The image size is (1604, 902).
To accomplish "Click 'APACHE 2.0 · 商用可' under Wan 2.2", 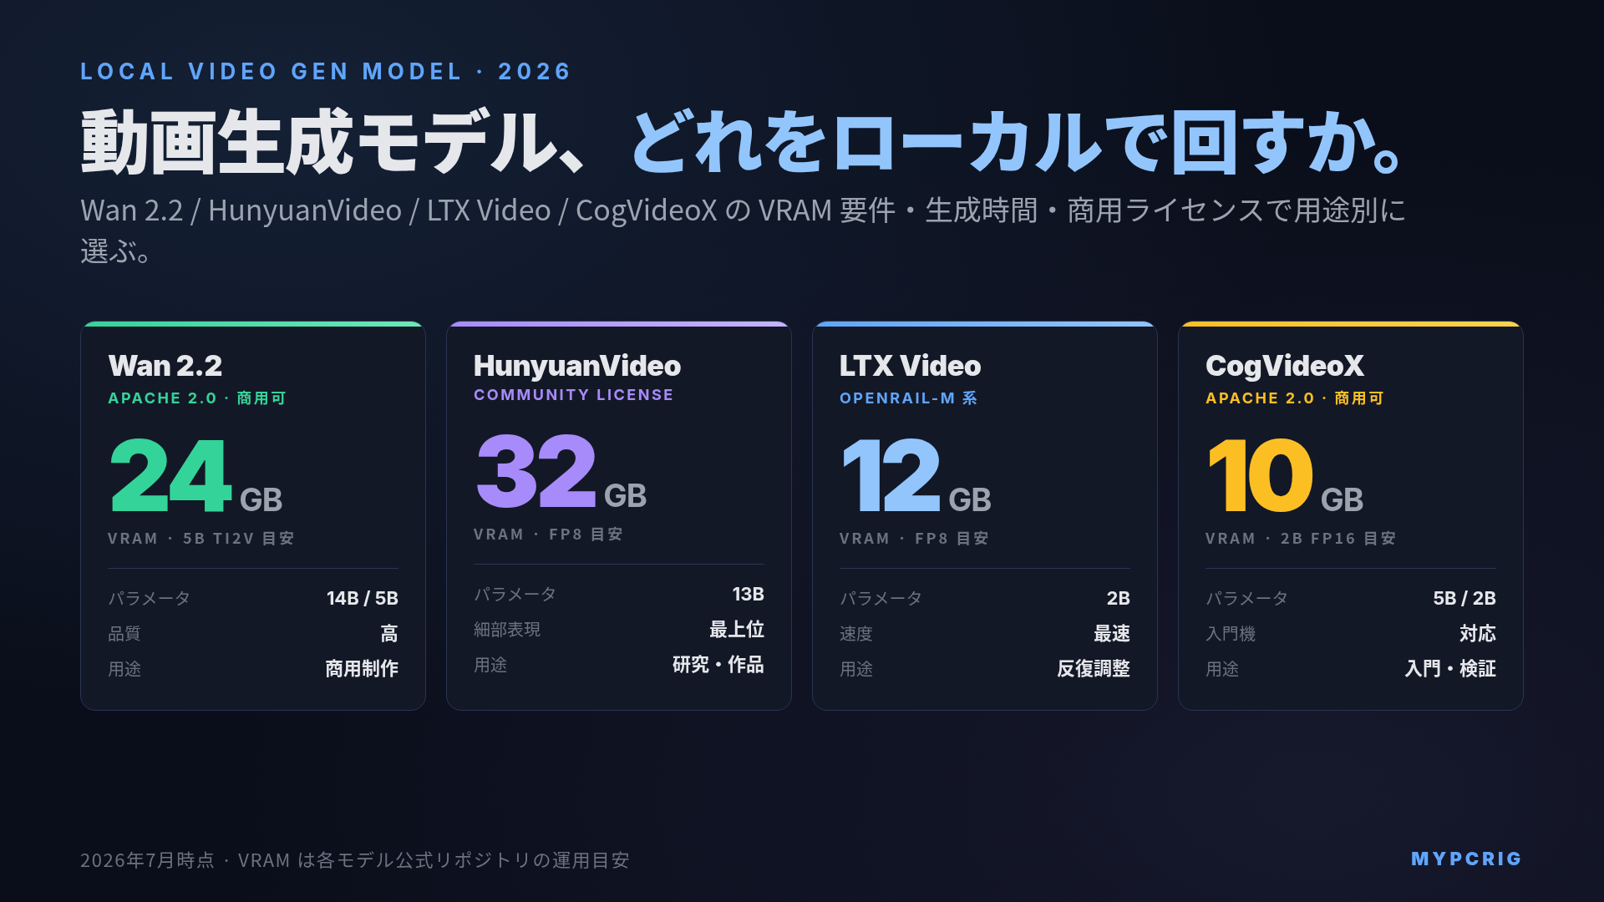I will pyautogui.click(x=197, y=398).
